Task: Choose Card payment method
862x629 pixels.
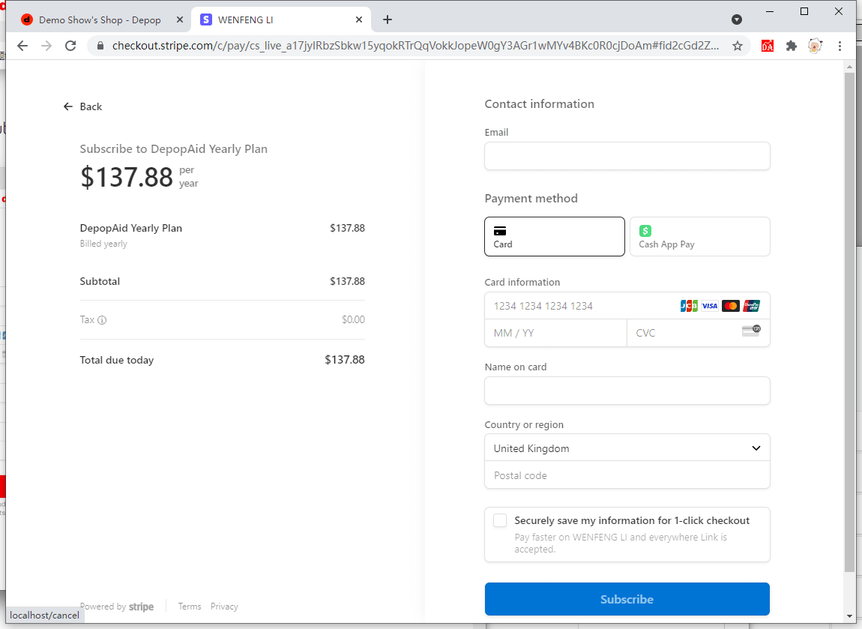Action: [554, 236]
